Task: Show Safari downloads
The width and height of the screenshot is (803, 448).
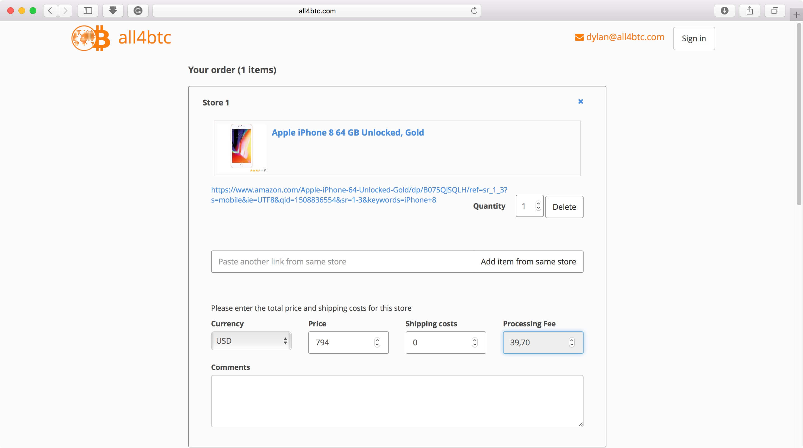Action: tap(724, 11)
